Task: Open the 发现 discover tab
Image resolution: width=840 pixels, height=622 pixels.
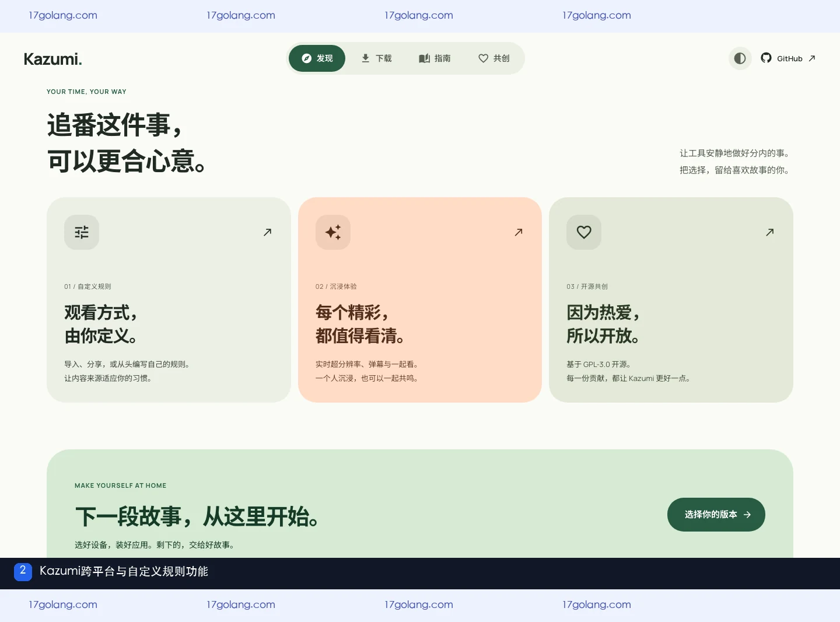Action: coord(317,58)
